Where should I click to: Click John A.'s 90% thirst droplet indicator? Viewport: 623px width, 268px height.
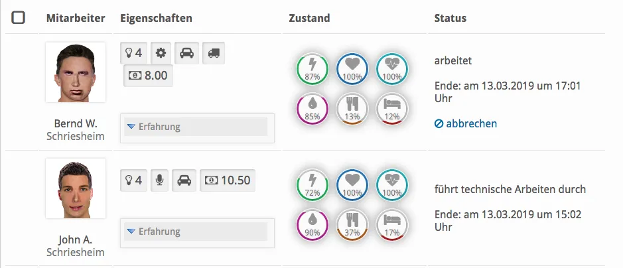coord(312,224)
